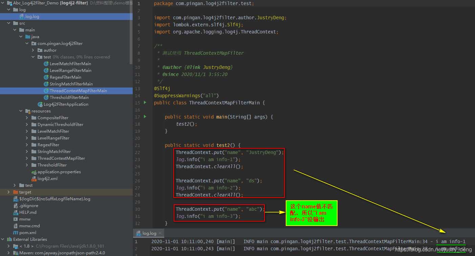The image size is (475, 256).
Task: Collapse the Abc_Log4j2Filter_Demo project root
Action: pos(3,3)
